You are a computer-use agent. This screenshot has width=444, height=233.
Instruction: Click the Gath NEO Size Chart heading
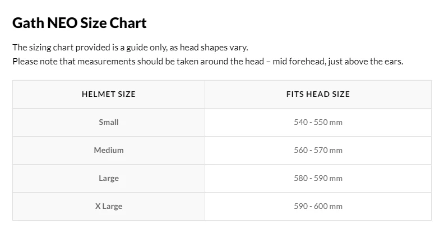pyautogui.click(x=80, y=23)
